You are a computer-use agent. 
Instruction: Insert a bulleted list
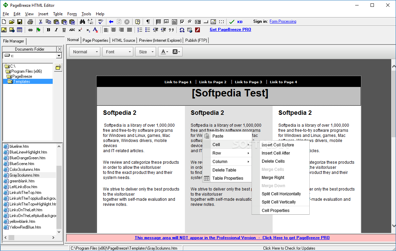tap(148, 30)
